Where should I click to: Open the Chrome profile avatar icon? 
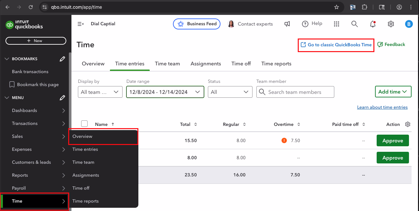[x=399, y=7]
